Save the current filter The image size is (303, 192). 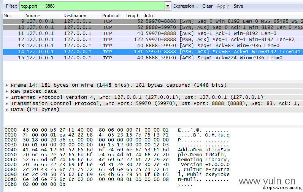pyautogui.click(x=238, y=6)
